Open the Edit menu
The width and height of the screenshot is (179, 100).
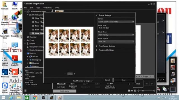[32, 8]
